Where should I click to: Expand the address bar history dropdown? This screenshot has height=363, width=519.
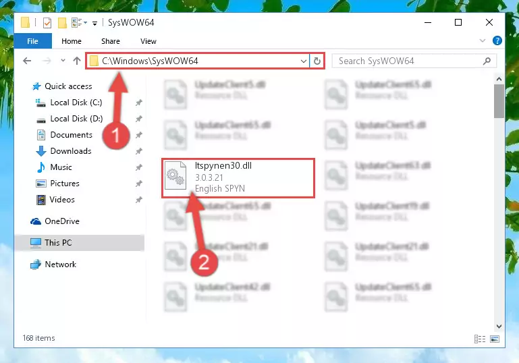tap(303, 61)
